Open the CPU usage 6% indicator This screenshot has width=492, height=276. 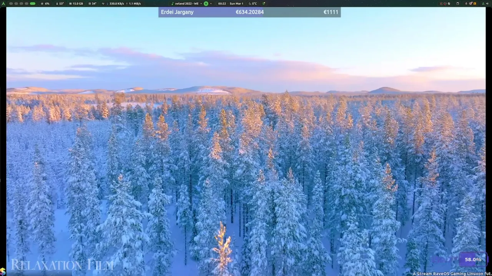point(45,3)
